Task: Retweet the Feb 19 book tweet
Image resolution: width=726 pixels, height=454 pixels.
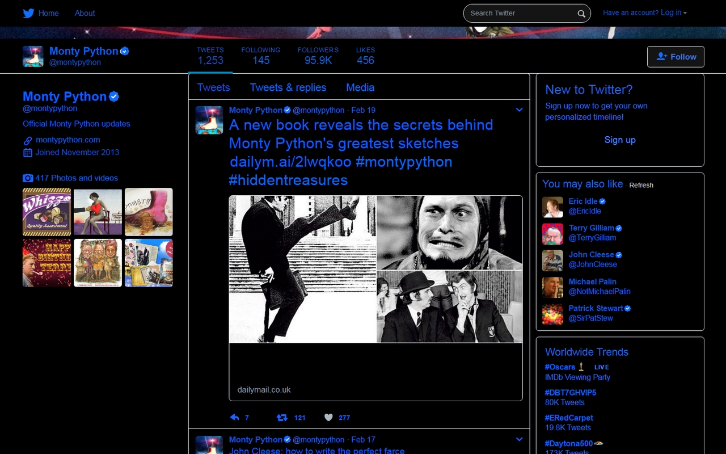Action: [282, 417]
